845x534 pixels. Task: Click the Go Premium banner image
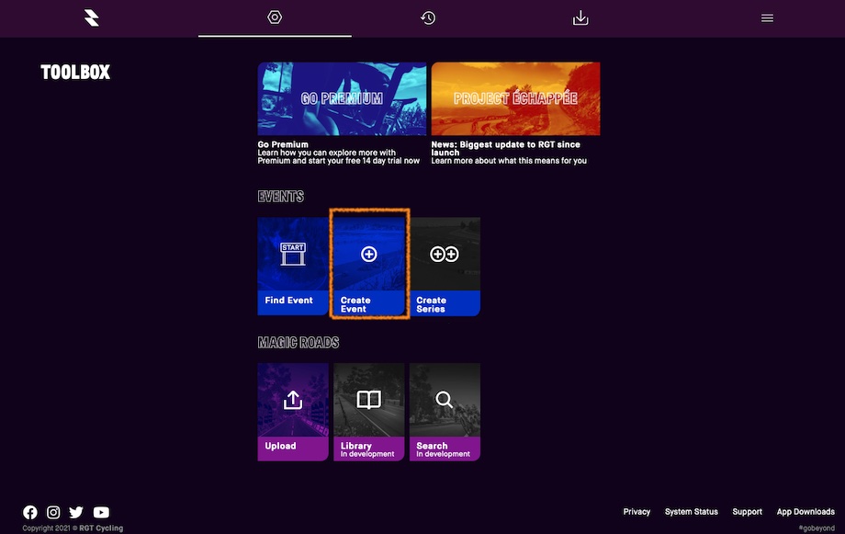pyautogui.click(x=342, y=98)
